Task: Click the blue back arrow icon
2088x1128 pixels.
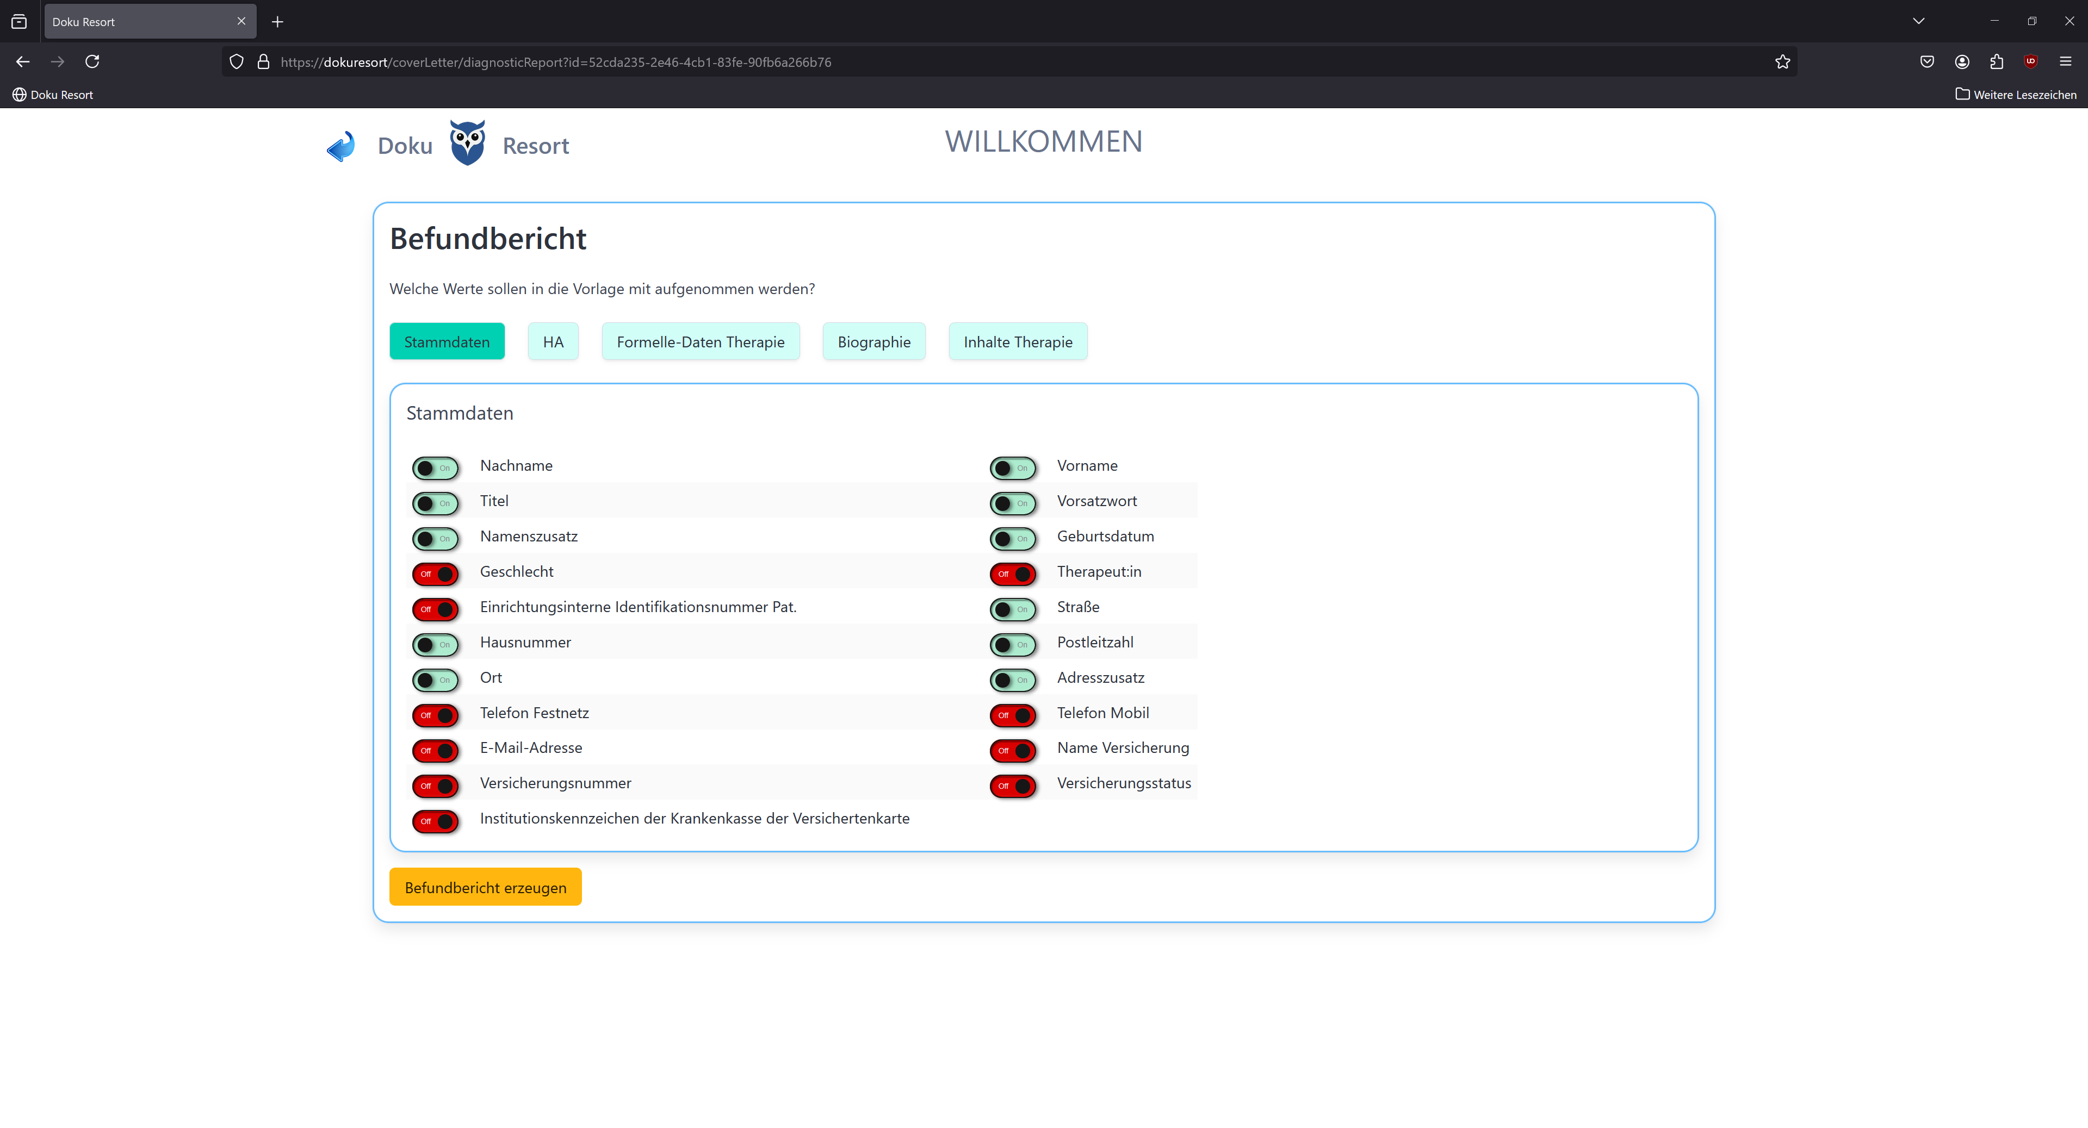Action: (341, 147)
